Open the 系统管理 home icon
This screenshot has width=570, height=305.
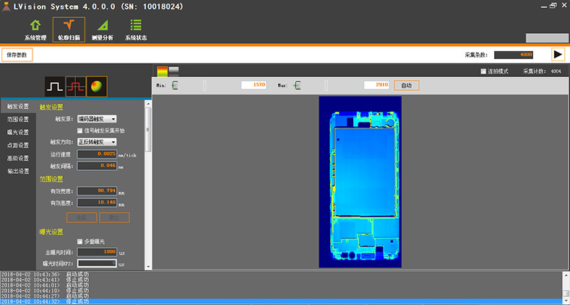[x=35, y=29]
